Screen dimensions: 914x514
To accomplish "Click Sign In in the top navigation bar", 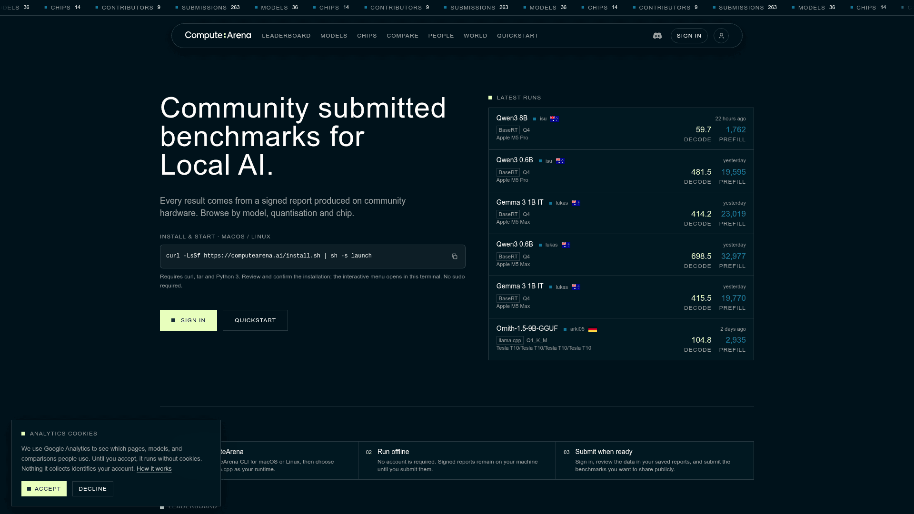I will click(689, 36).
